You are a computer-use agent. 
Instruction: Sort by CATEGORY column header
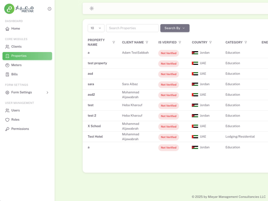(x=234, y=42)
